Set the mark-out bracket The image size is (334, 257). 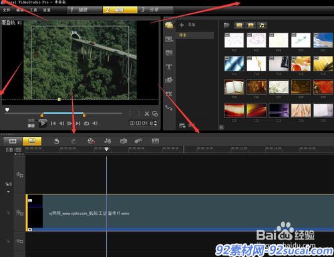[138, 113]
